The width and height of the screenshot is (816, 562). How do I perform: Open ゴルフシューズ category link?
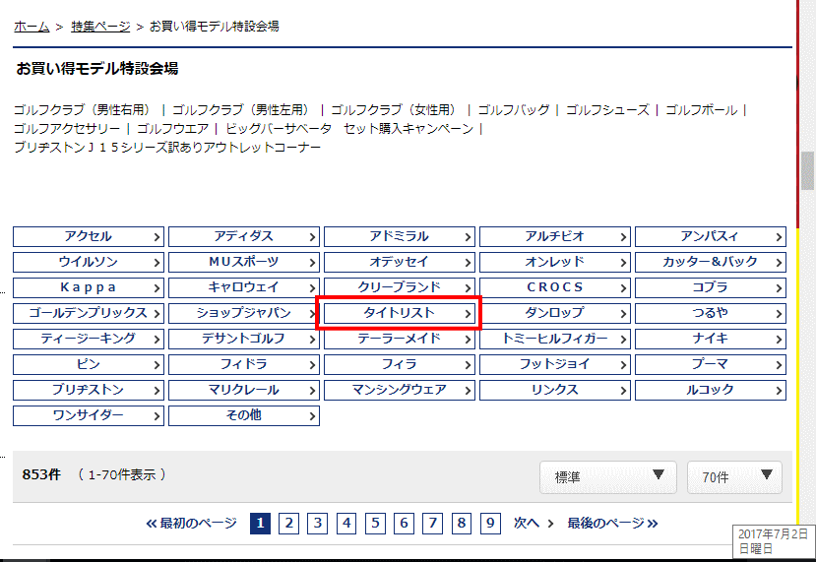click(x=608, y=110)
